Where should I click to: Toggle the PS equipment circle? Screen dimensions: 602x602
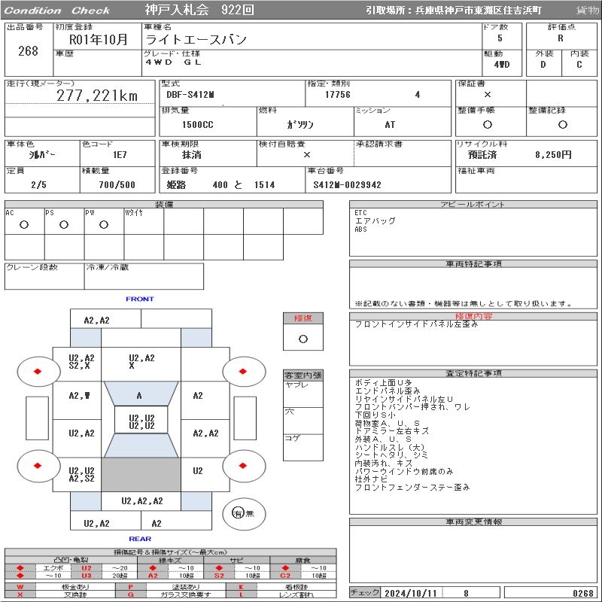(x=64, y=224)
